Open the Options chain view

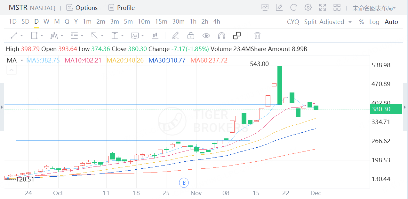coord(82,8)
